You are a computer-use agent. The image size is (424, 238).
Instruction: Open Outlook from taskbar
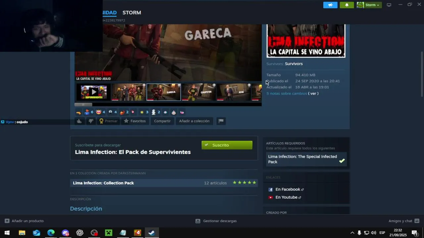pos(36,233)
